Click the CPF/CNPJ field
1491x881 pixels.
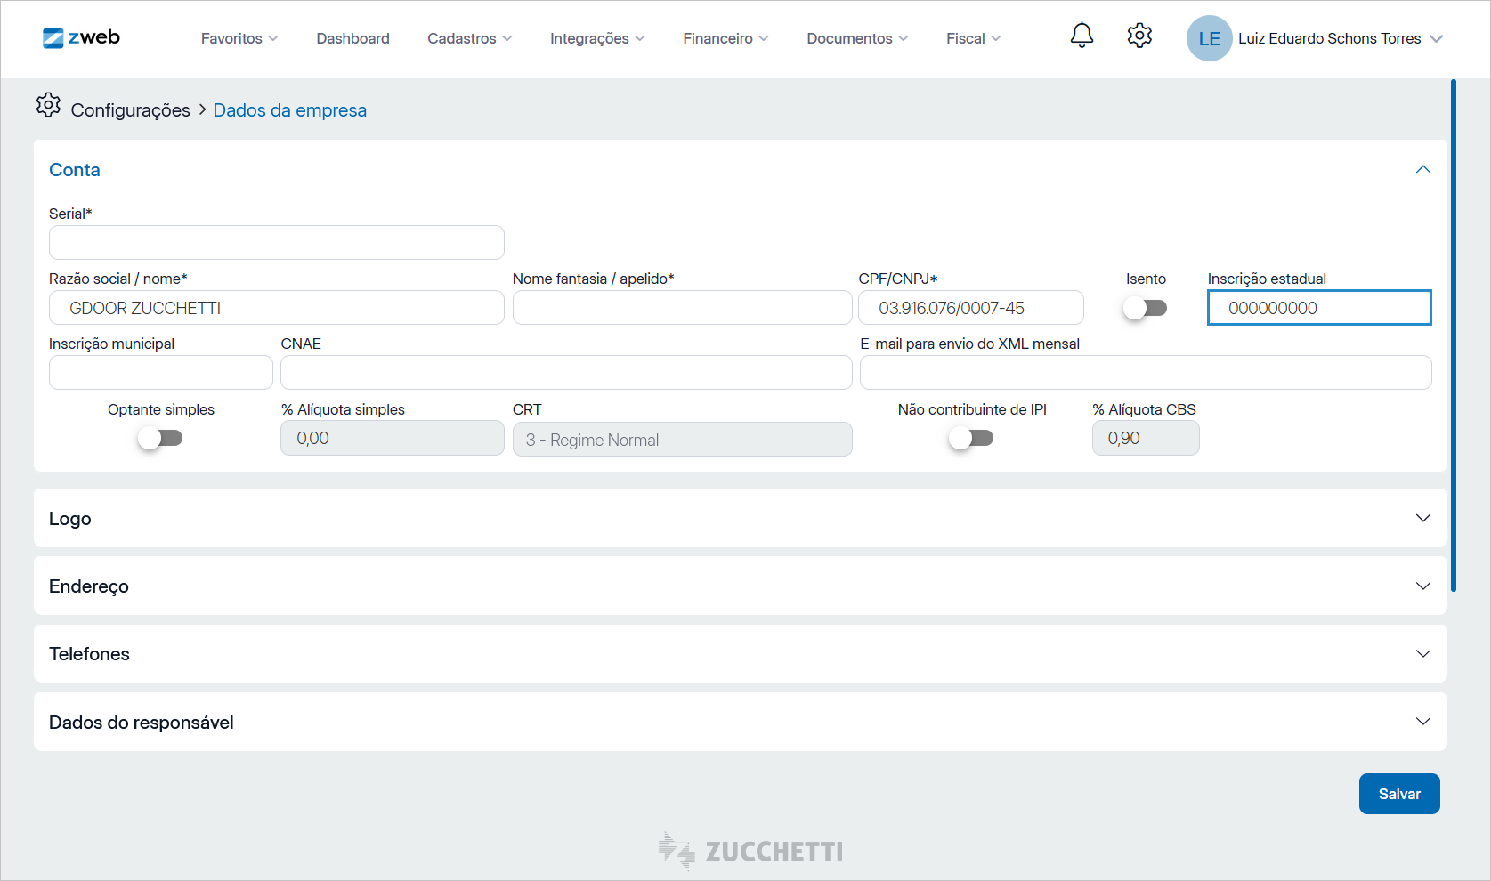pyautogui.click(x=971, y=308)
